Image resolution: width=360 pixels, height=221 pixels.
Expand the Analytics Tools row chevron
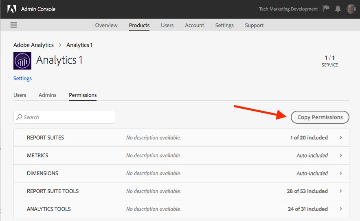(341, 209)
